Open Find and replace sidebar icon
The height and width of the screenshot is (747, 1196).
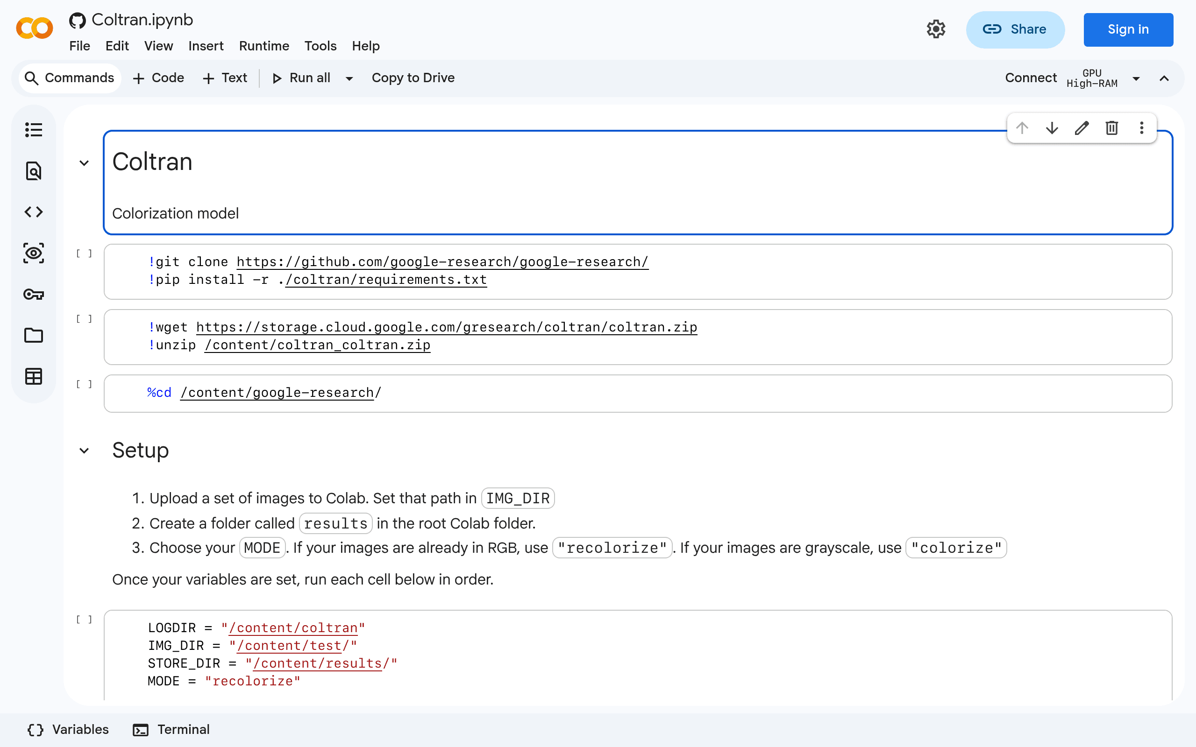34,171
